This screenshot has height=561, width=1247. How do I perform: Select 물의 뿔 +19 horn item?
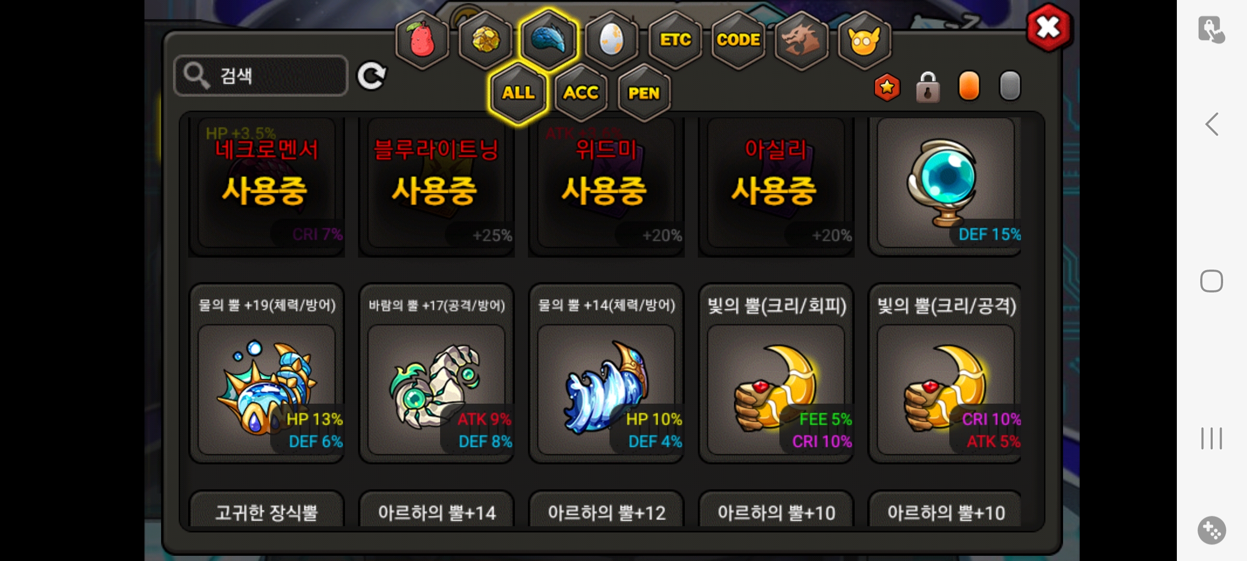click(267, 373)
